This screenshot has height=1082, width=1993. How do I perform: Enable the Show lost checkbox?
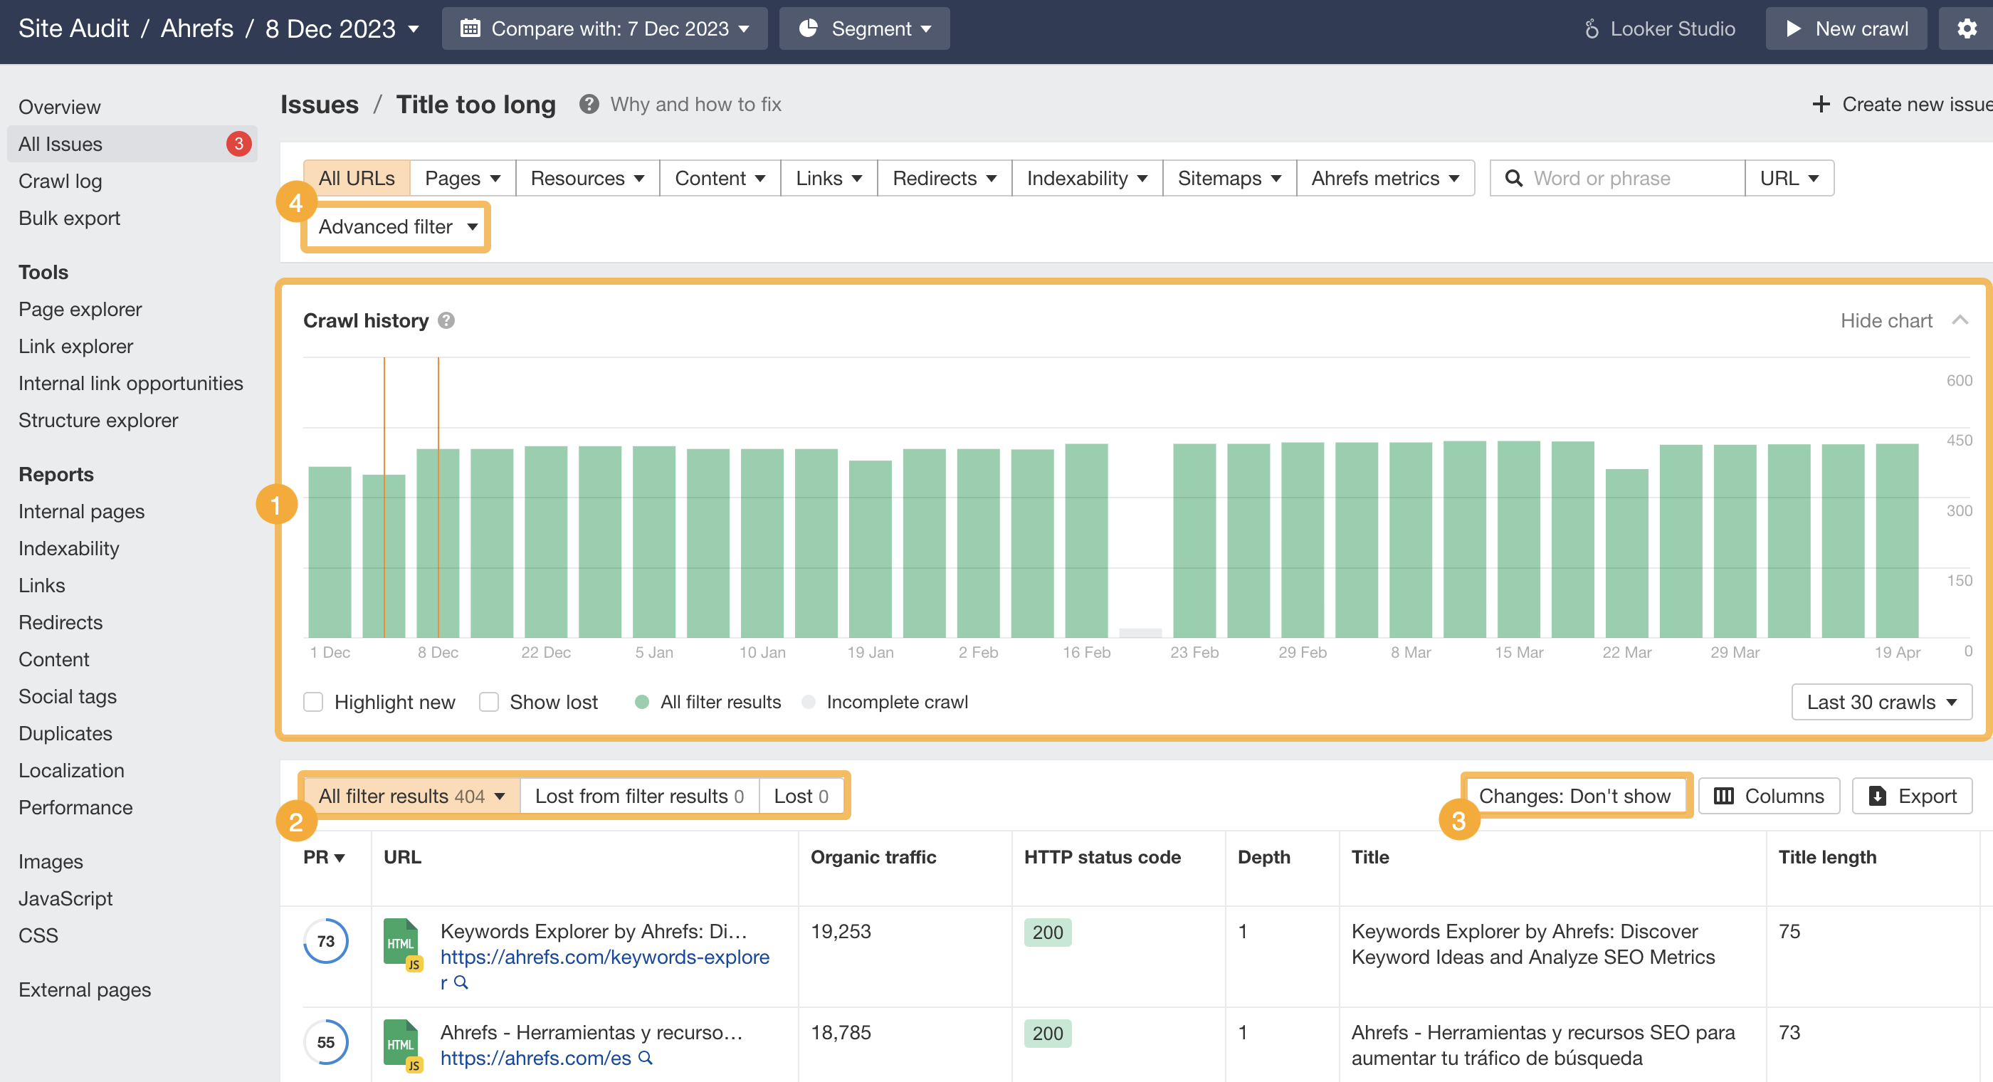point(489,702)
